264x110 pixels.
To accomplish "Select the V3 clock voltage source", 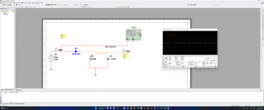I will (51, 58).
